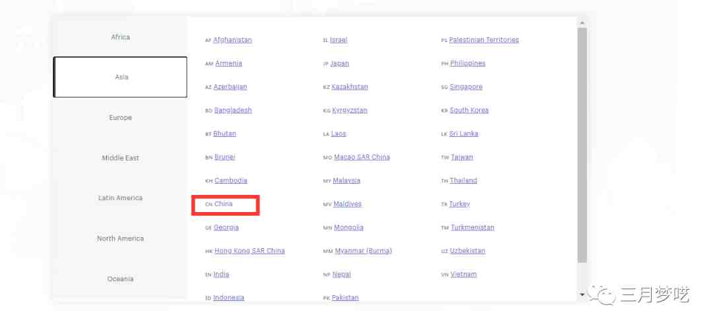Click the Turkey link

(459, 204)
